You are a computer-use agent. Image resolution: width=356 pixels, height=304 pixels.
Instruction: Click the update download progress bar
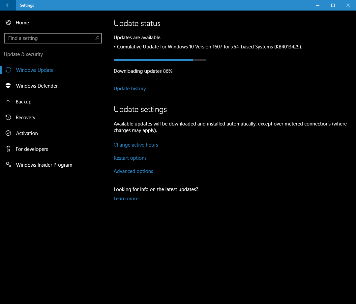point(160,60)
